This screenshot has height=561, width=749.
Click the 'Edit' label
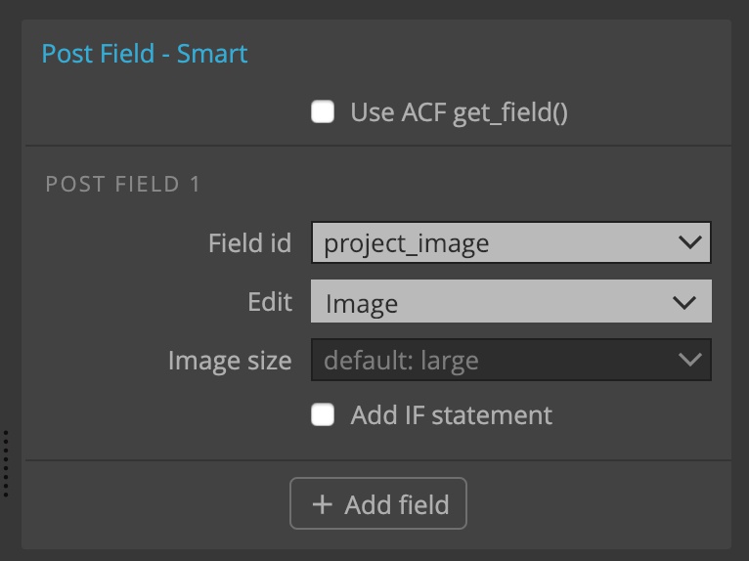coord(270,302)
